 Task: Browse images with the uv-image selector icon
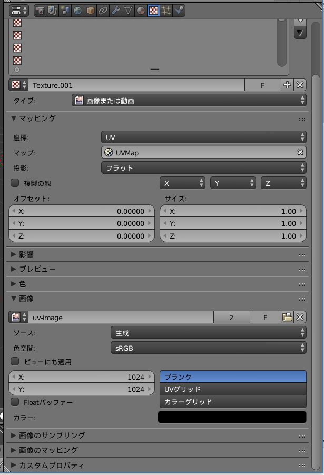[19, 317]
